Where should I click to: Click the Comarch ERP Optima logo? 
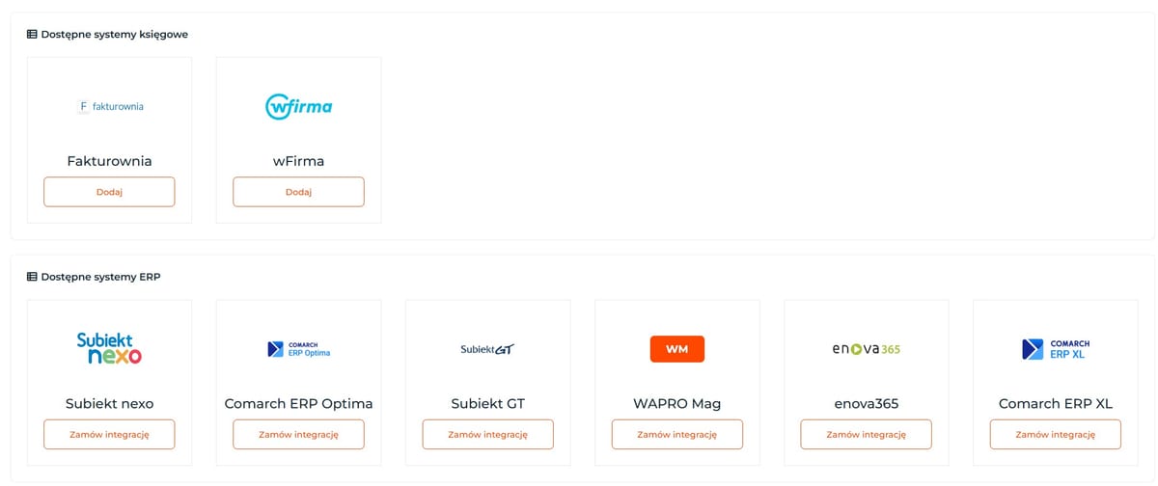298,349
